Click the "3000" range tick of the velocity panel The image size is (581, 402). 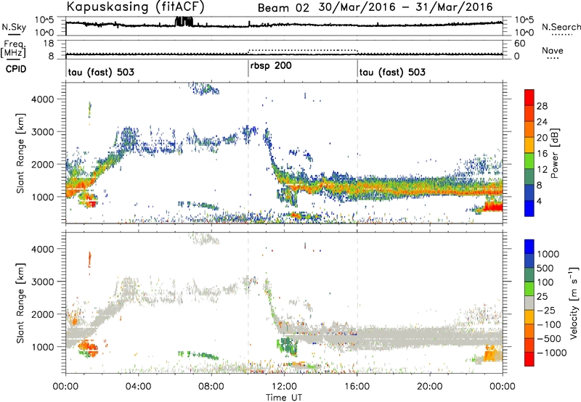(42, 282)
